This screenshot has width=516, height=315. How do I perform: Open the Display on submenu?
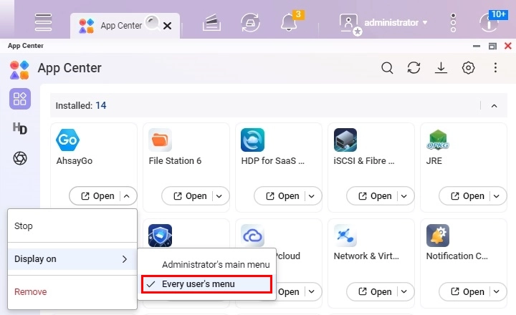tap(72, 259)
